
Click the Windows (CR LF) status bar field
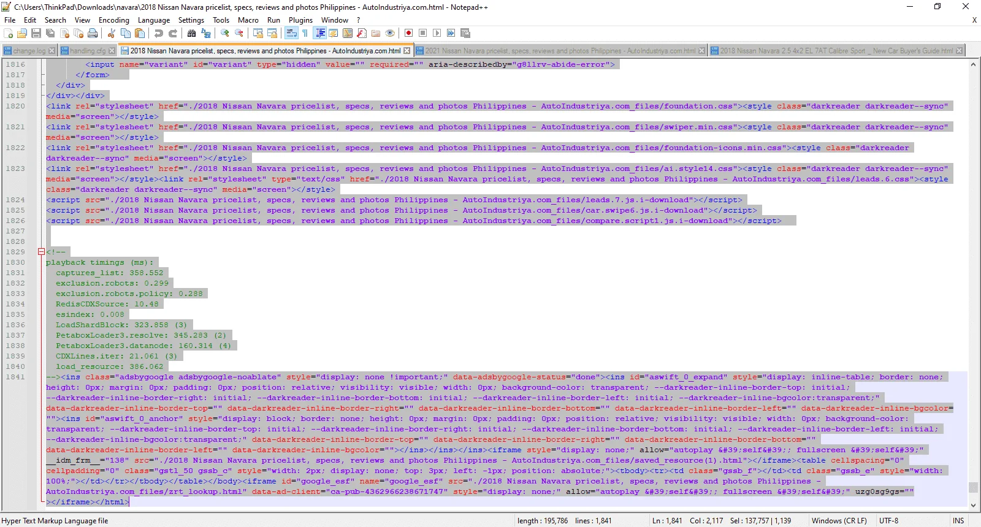(839, 521)
